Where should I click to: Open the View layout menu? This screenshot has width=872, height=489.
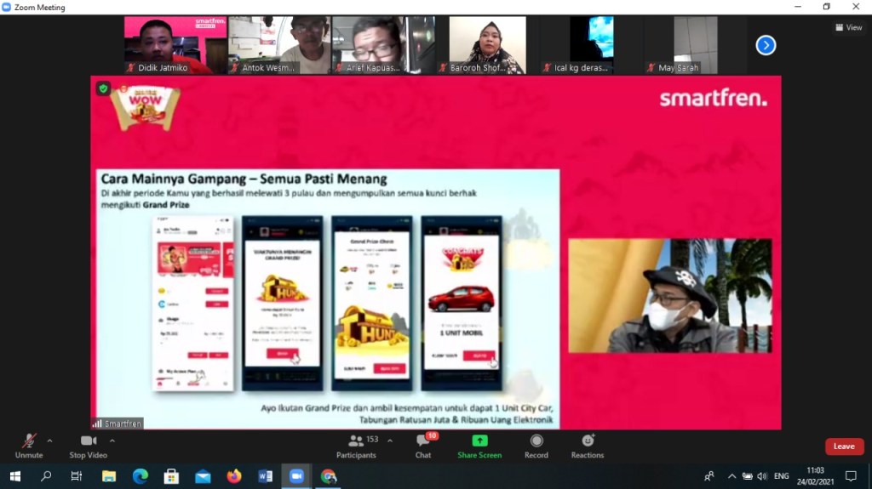[x=849, y=27]
